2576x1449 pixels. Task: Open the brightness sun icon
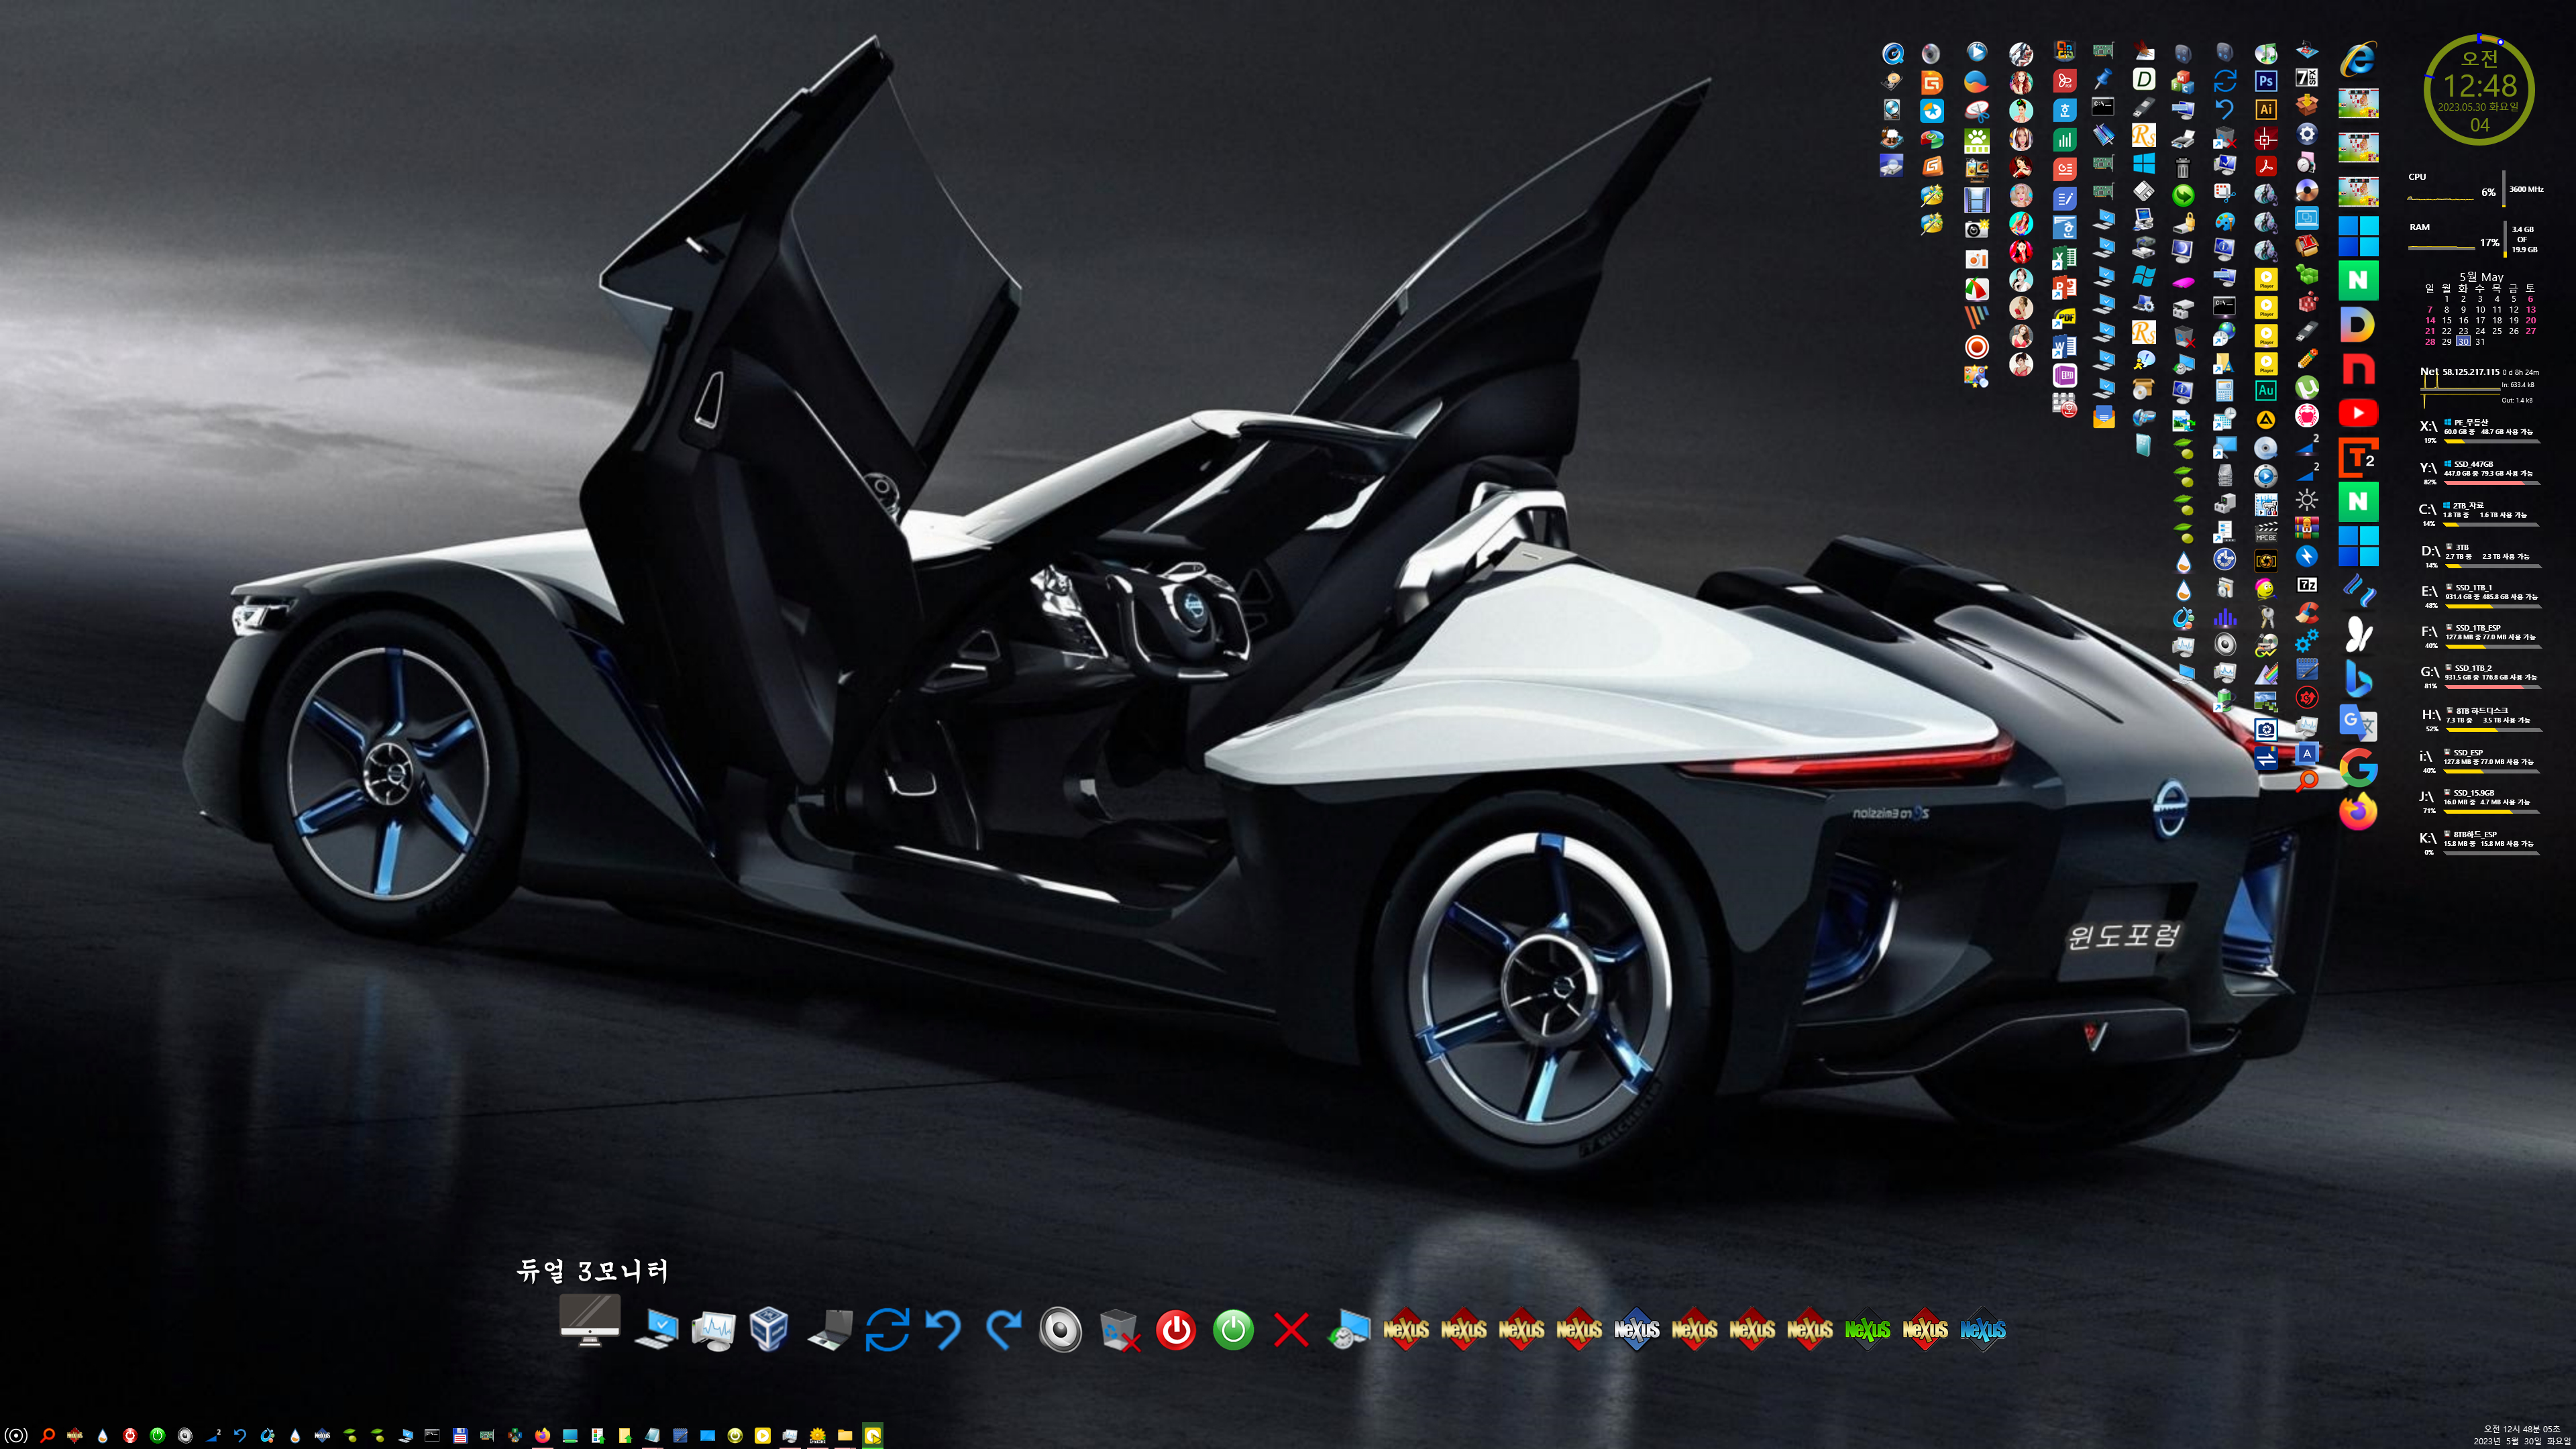point(2307,499)
